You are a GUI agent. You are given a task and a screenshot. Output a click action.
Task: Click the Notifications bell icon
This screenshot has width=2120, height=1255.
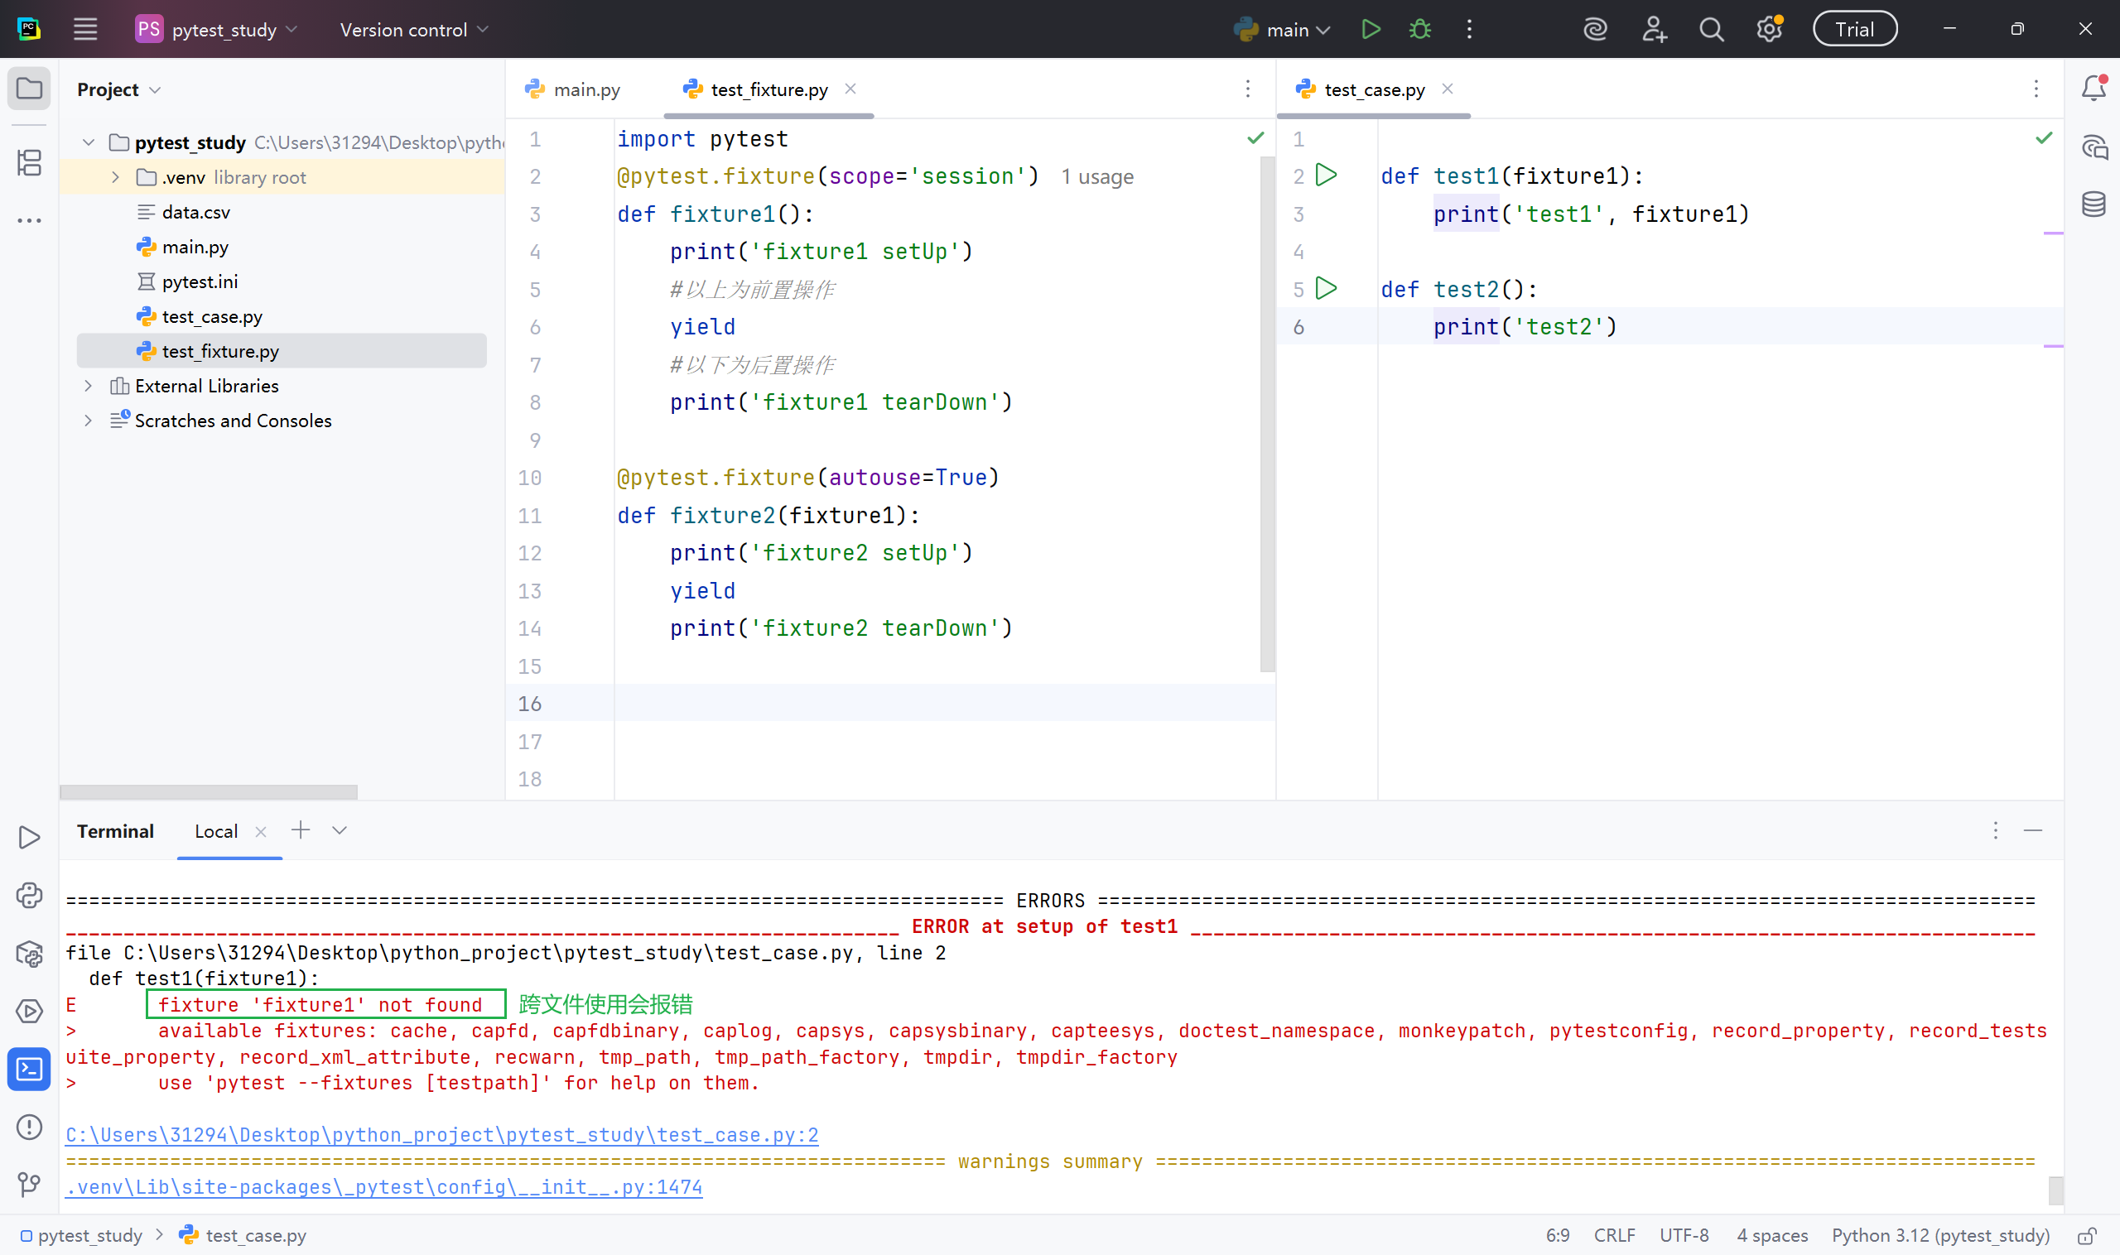point(2093,88)
